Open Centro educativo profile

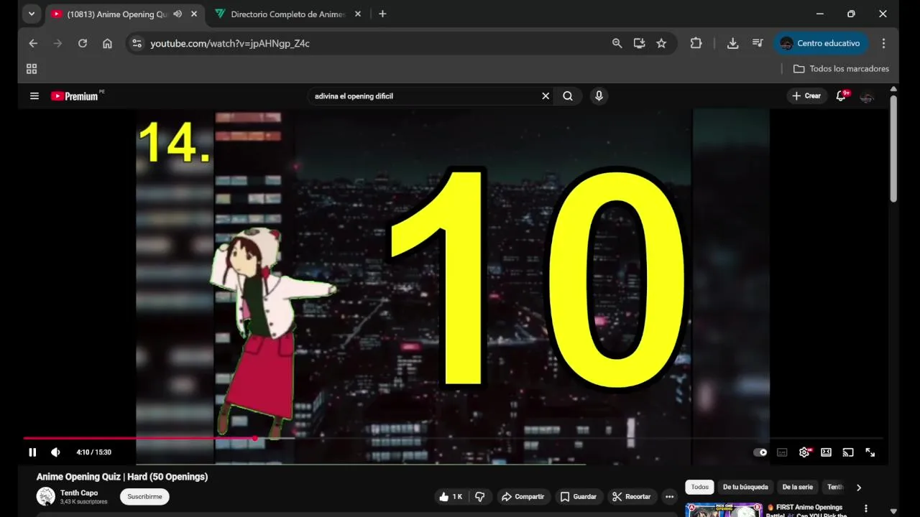point(821,43)
